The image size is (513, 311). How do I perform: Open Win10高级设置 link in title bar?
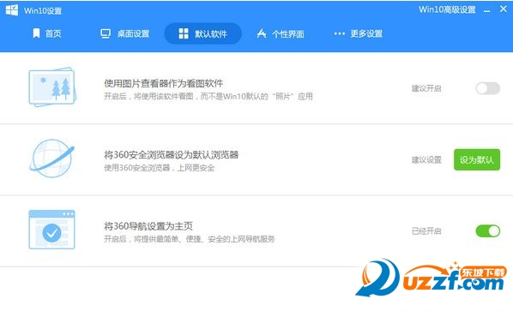[447, 9]
